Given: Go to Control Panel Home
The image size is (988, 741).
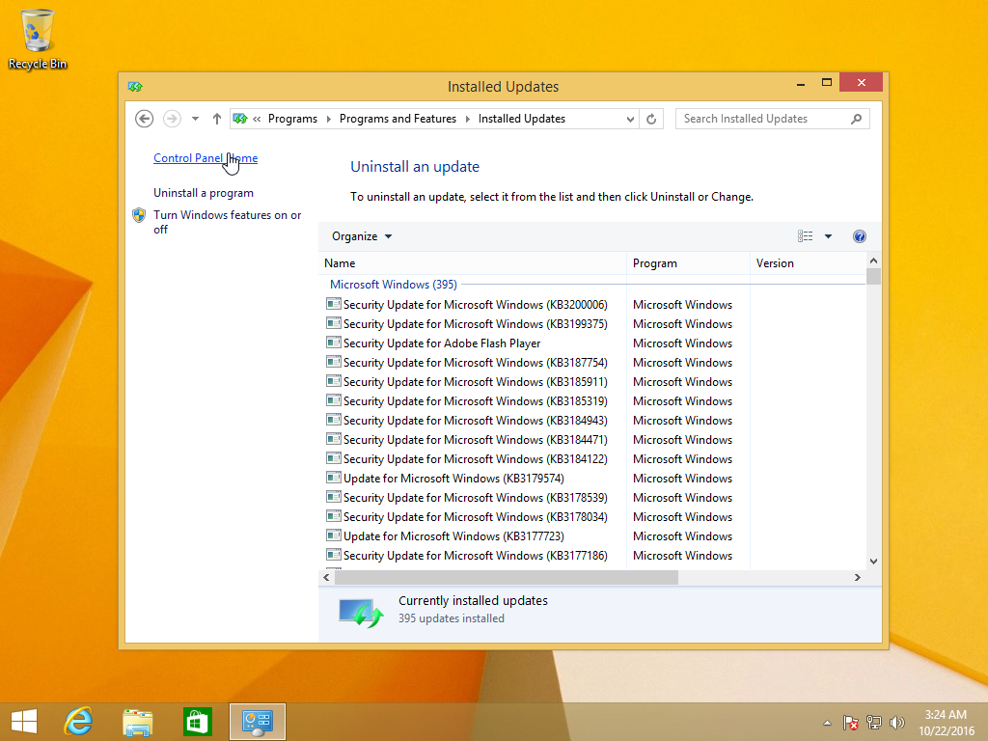Looking at the screenshot, I should coord(206,157).
